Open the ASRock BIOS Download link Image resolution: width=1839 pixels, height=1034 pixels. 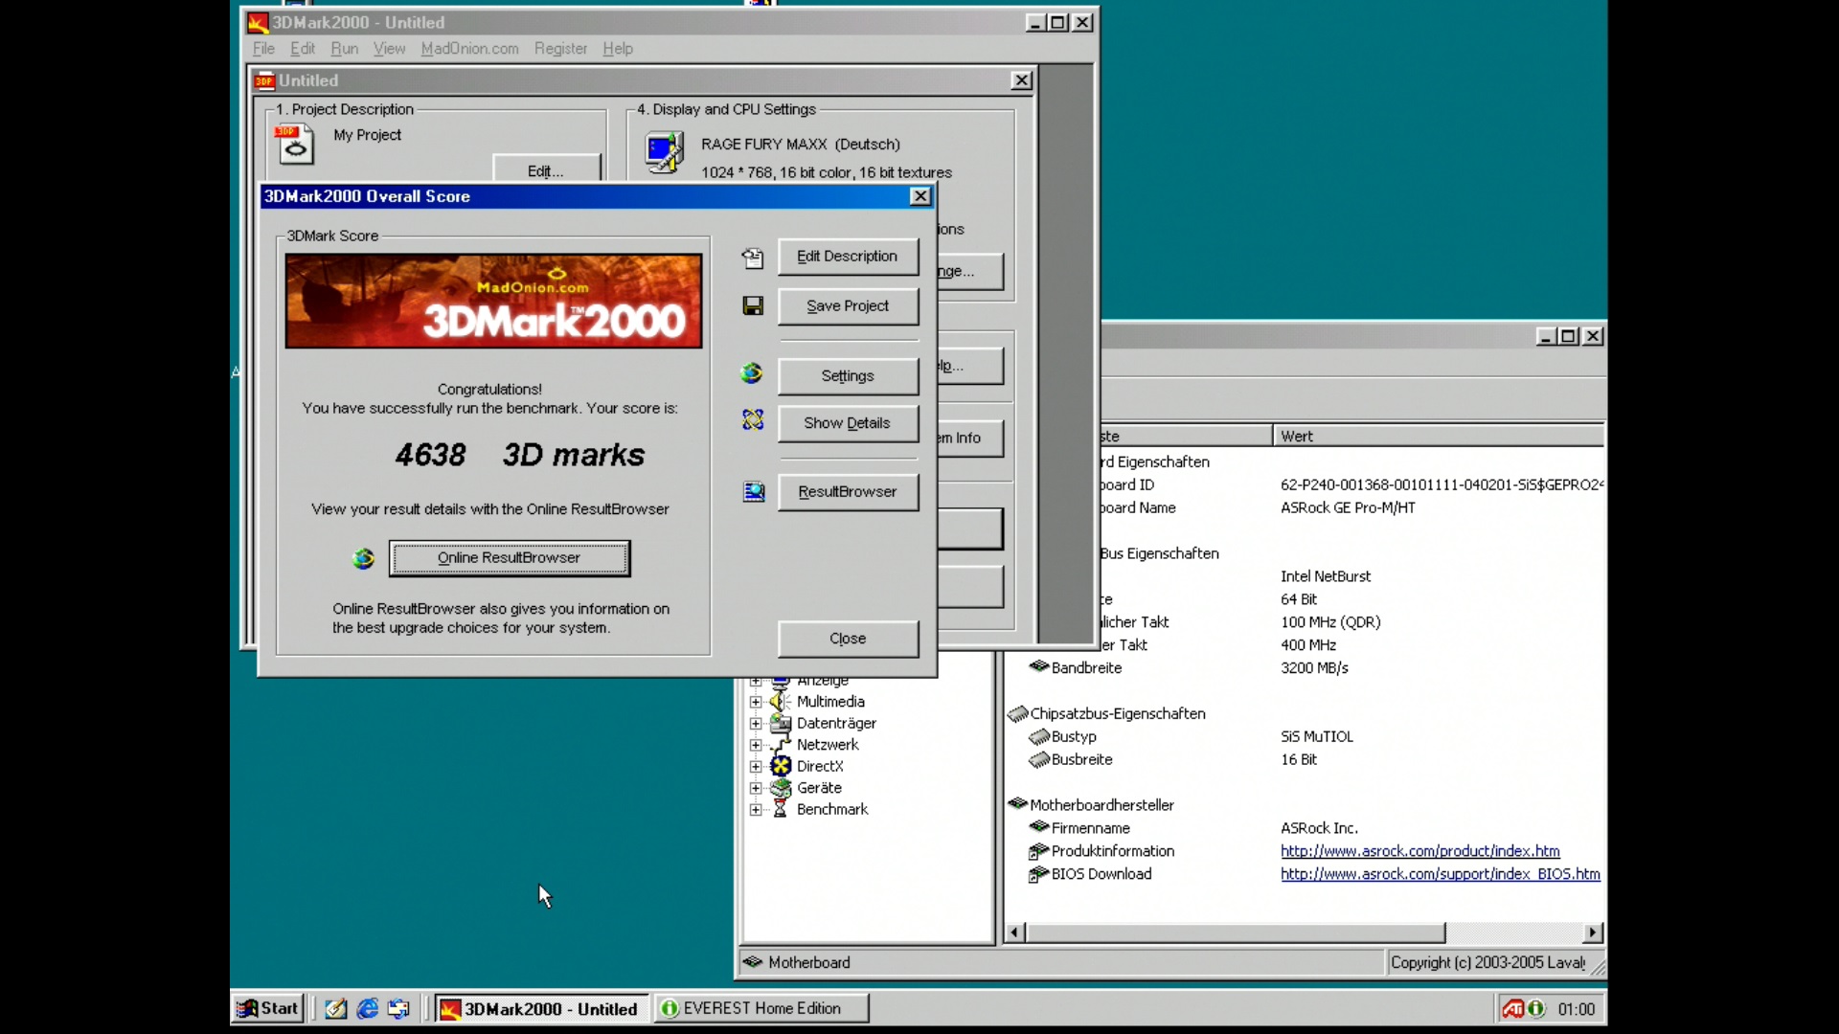1440,874
